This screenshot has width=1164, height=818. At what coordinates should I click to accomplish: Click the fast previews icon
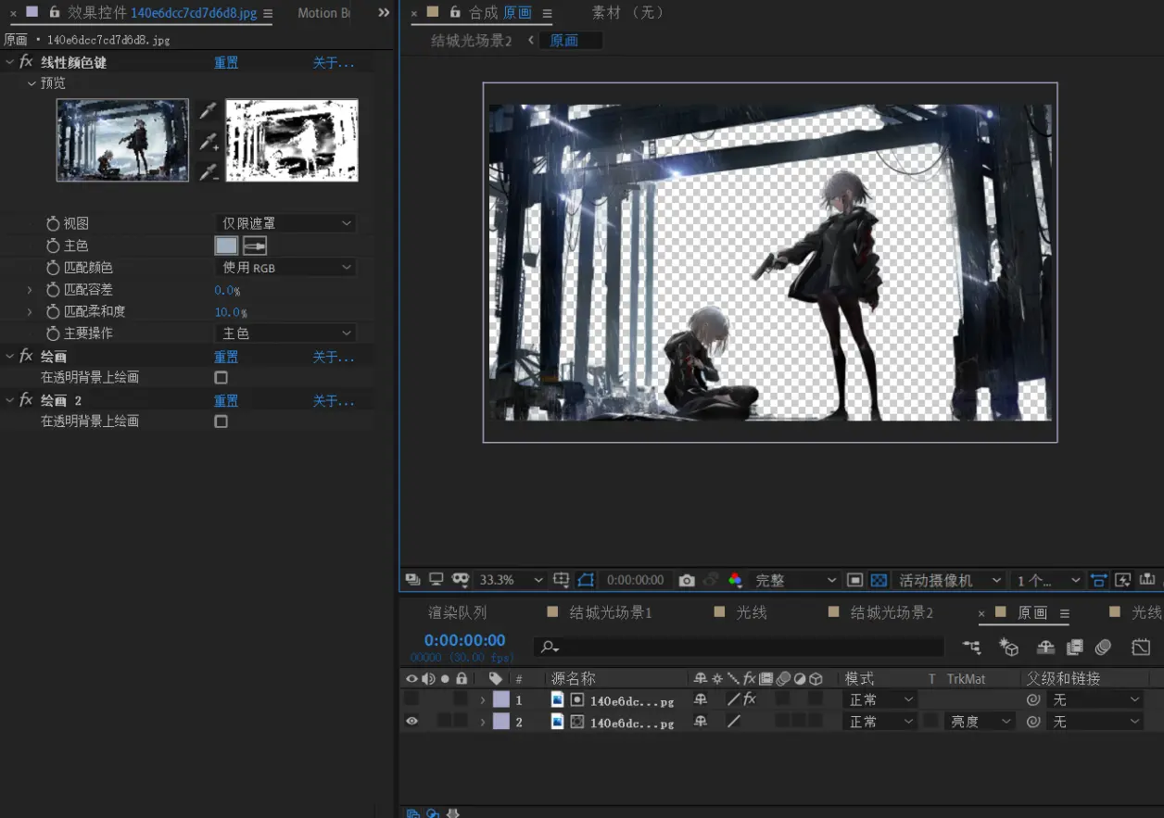[x=1122, y=580]
